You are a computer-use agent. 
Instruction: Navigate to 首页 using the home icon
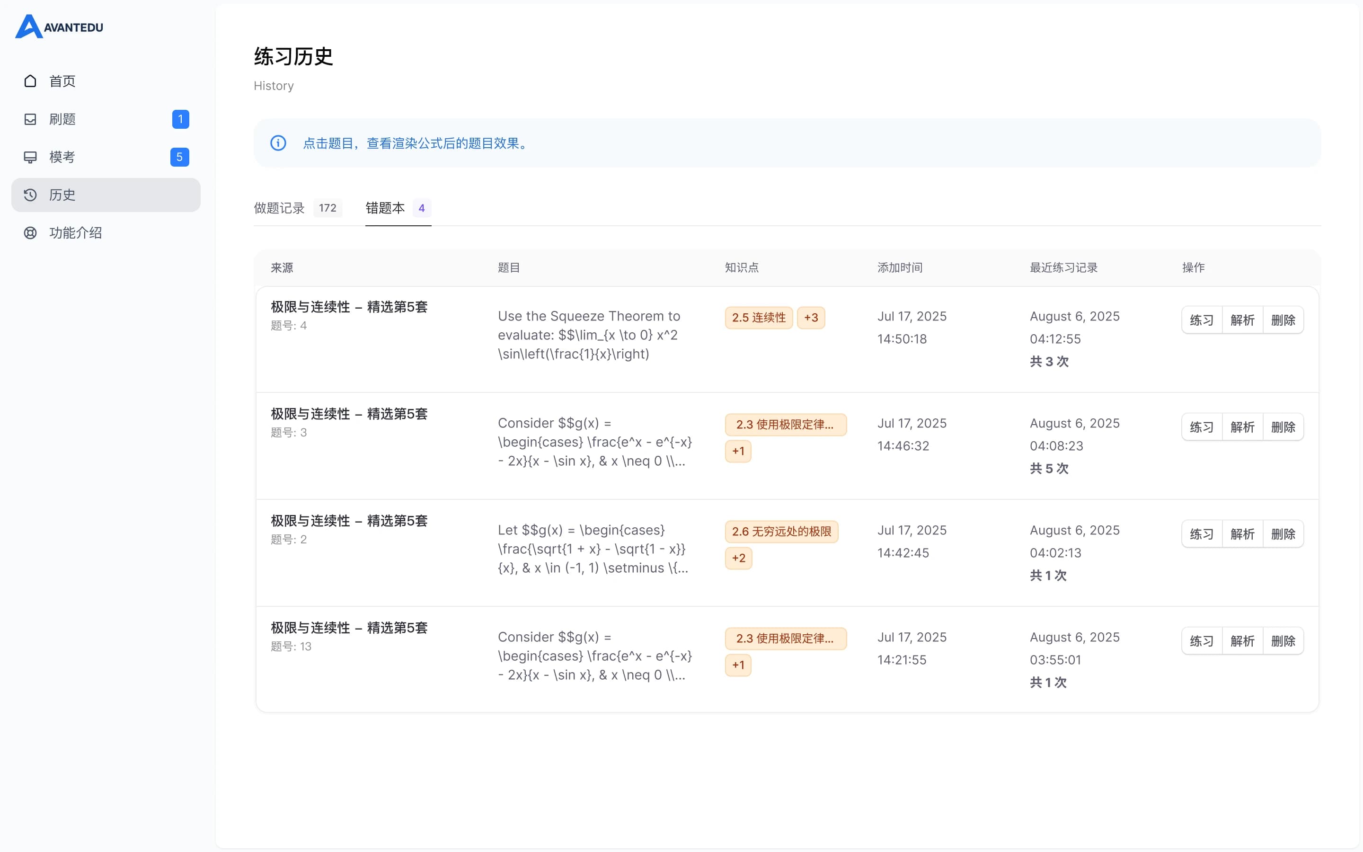[30, 80]
